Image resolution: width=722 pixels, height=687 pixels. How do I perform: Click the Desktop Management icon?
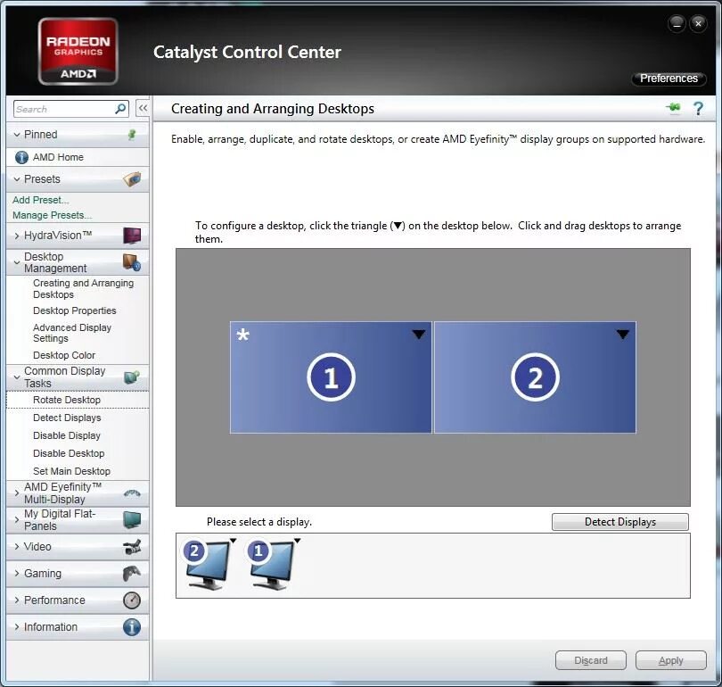coord(132,262)
